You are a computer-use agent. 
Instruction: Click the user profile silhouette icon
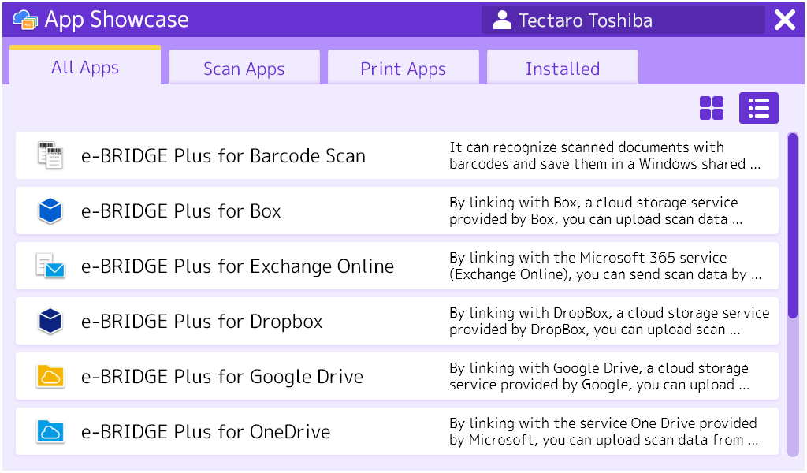[502, 20]
